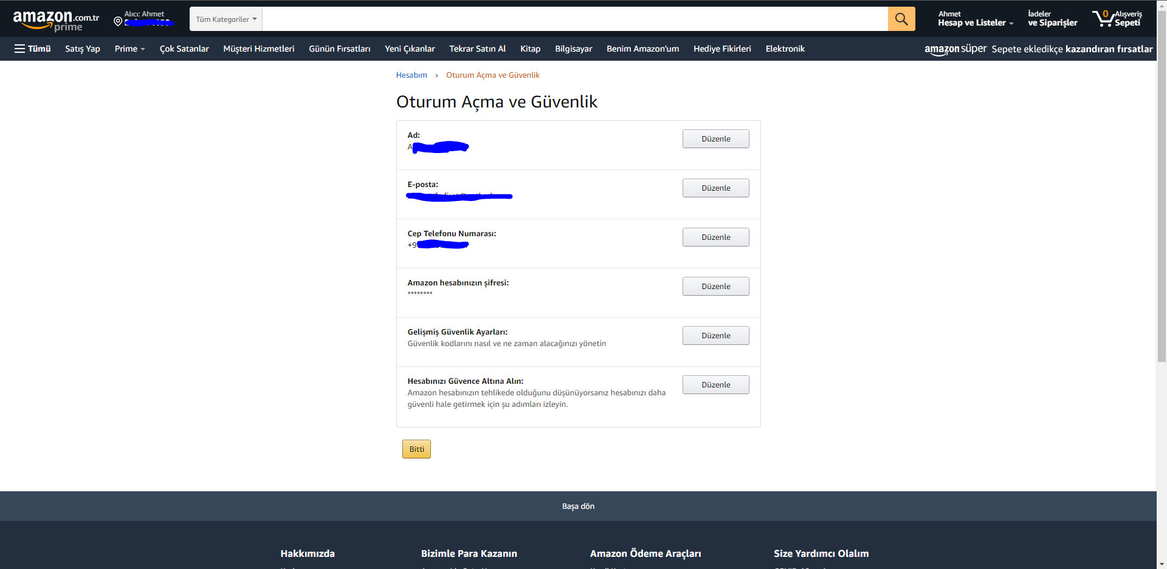Viewport: 1167px width, 569px height.
Task: Click the Bizimle Para Kazanın footer heading
Action: click(469, 554)
